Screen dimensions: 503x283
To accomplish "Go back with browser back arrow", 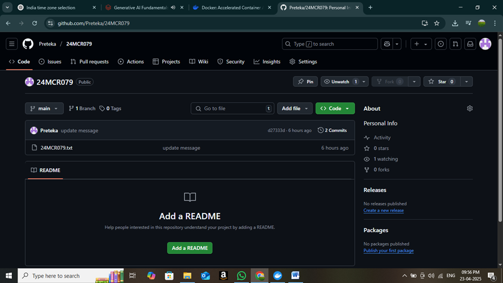I will 8,23.
